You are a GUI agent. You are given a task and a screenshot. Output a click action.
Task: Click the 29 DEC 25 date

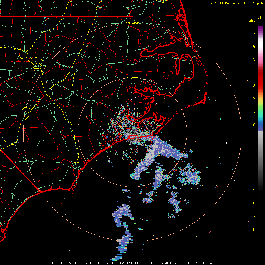187,263
